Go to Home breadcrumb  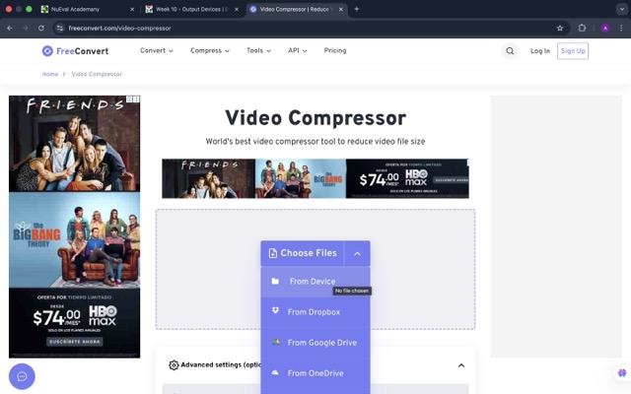pyautogui.click(x=50, y=74)
